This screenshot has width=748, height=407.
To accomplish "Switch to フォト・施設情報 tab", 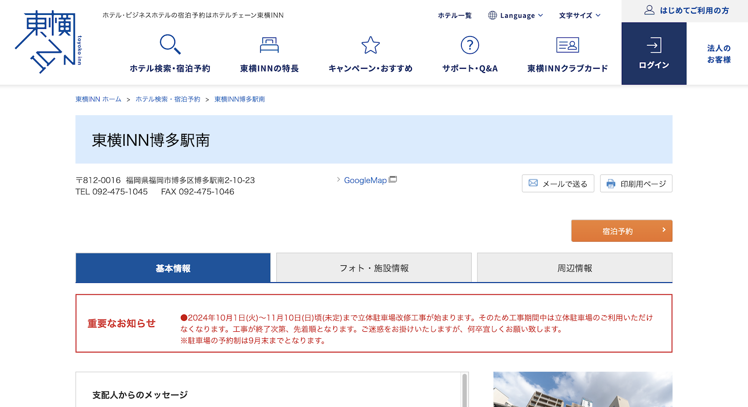I will coord(374,268).
